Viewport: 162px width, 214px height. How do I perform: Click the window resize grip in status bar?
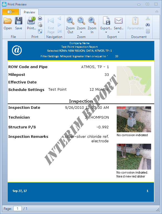coord(158,209)
